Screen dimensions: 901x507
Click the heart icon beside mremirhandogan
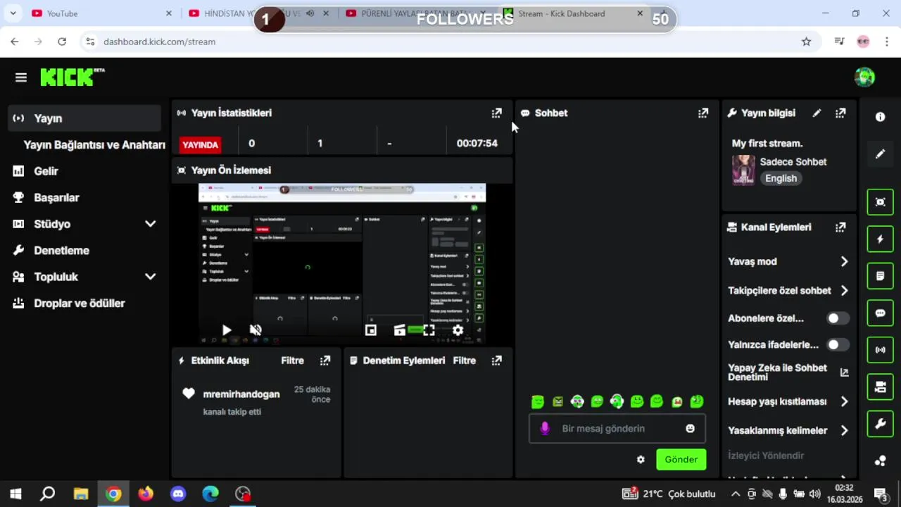pos(188,394)
